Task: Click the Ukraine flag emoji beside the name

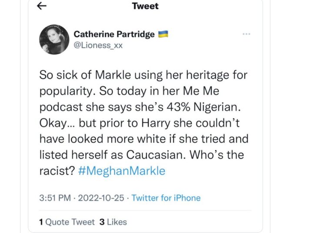Action: click(x=163, y=34)
